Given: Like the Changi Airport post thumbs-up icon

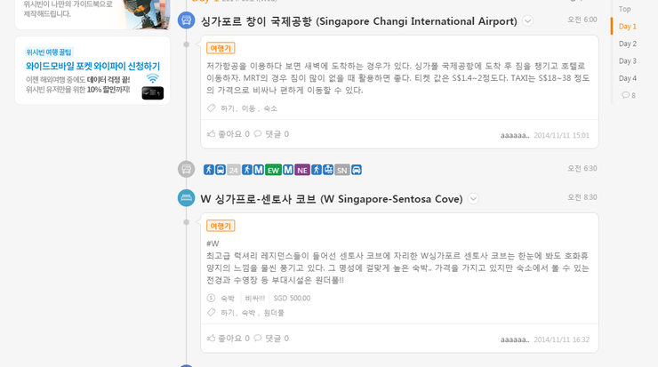Looking at the screenshot, I should (x=211, y=134).
